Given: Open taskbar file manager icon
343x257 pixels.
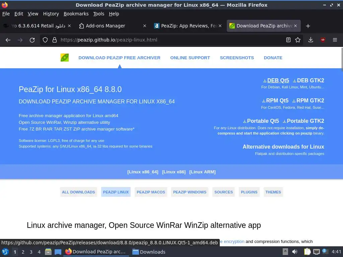Looking at the screenshot, I should 48,252.
